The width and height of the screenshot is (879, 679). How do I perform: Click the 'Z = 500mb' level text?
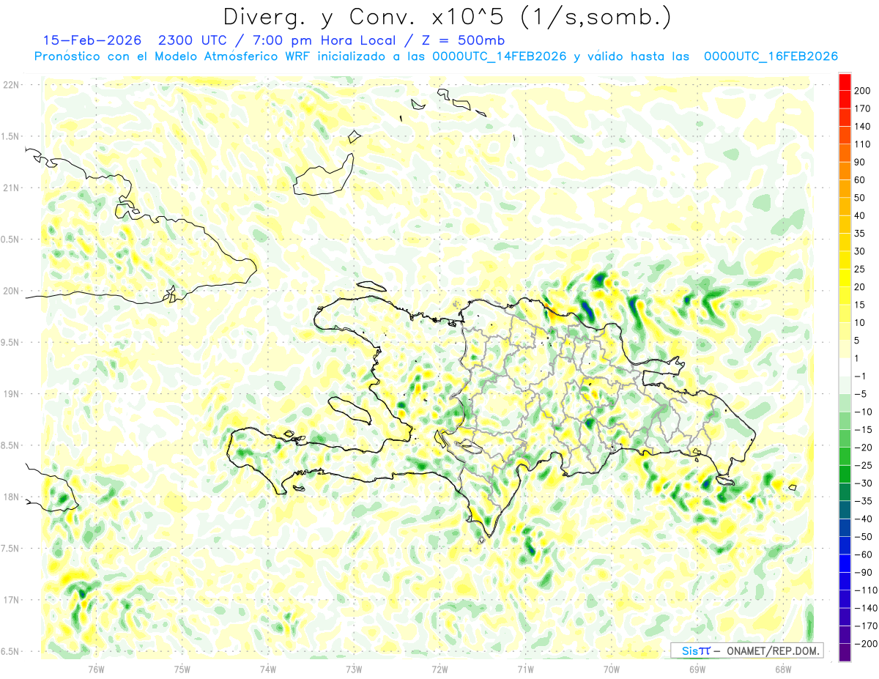(462, 40)
